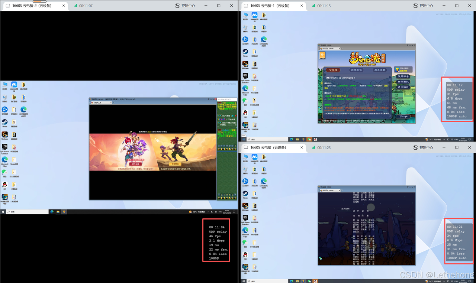Select the 1660S 云电脑-2 title tab

[33, 6]
